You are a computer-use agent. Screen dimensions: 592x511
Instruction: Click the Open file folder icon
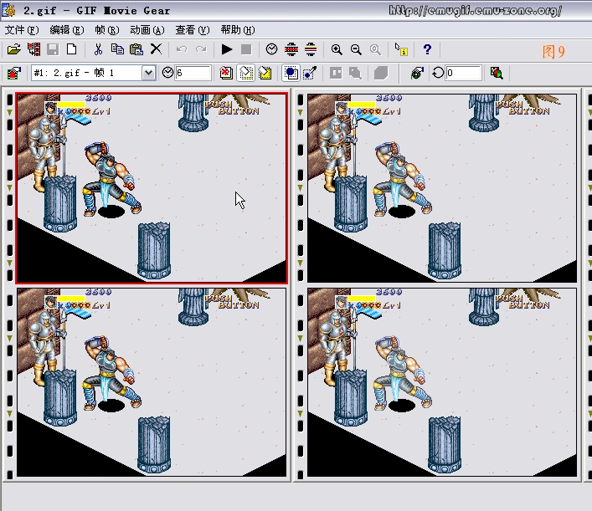pos(14,49)
